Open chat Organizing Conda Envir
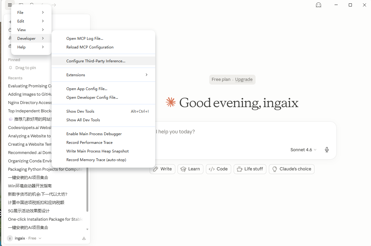The width and height of the screenshot is (371, 246). click(x=30, y=161)
